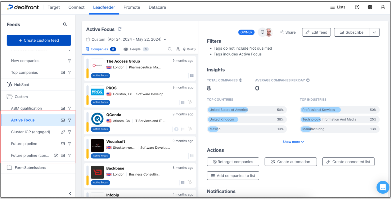
Task: Click Create automation button
Action: [x=291, y=162]
